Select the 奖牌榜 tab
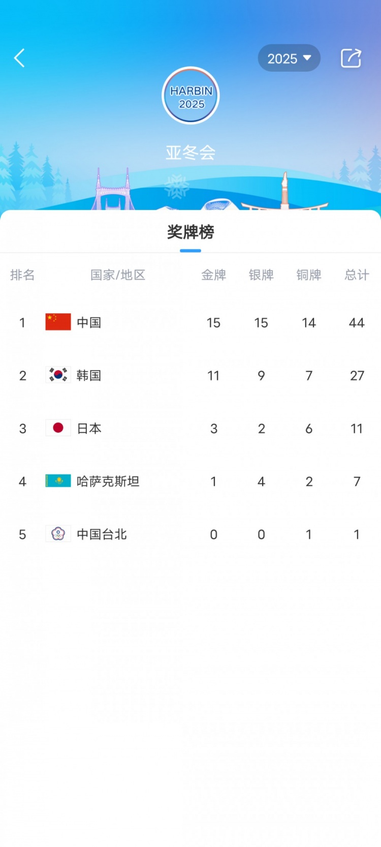 click(x=190, y=232)
